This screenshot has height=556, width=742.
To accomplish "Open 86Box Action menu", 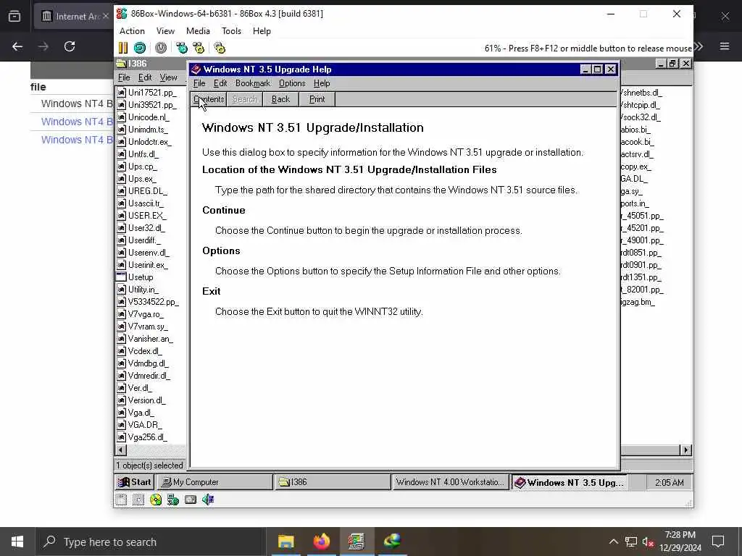I will pos(132,30).
